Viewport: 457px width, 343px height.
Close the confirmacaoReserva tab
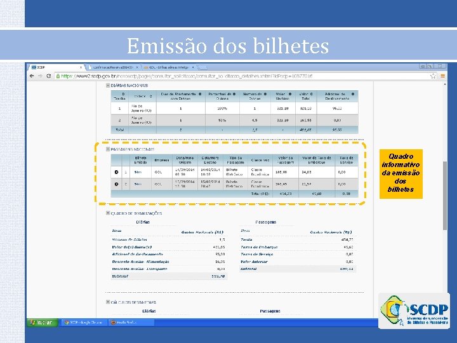137,67
